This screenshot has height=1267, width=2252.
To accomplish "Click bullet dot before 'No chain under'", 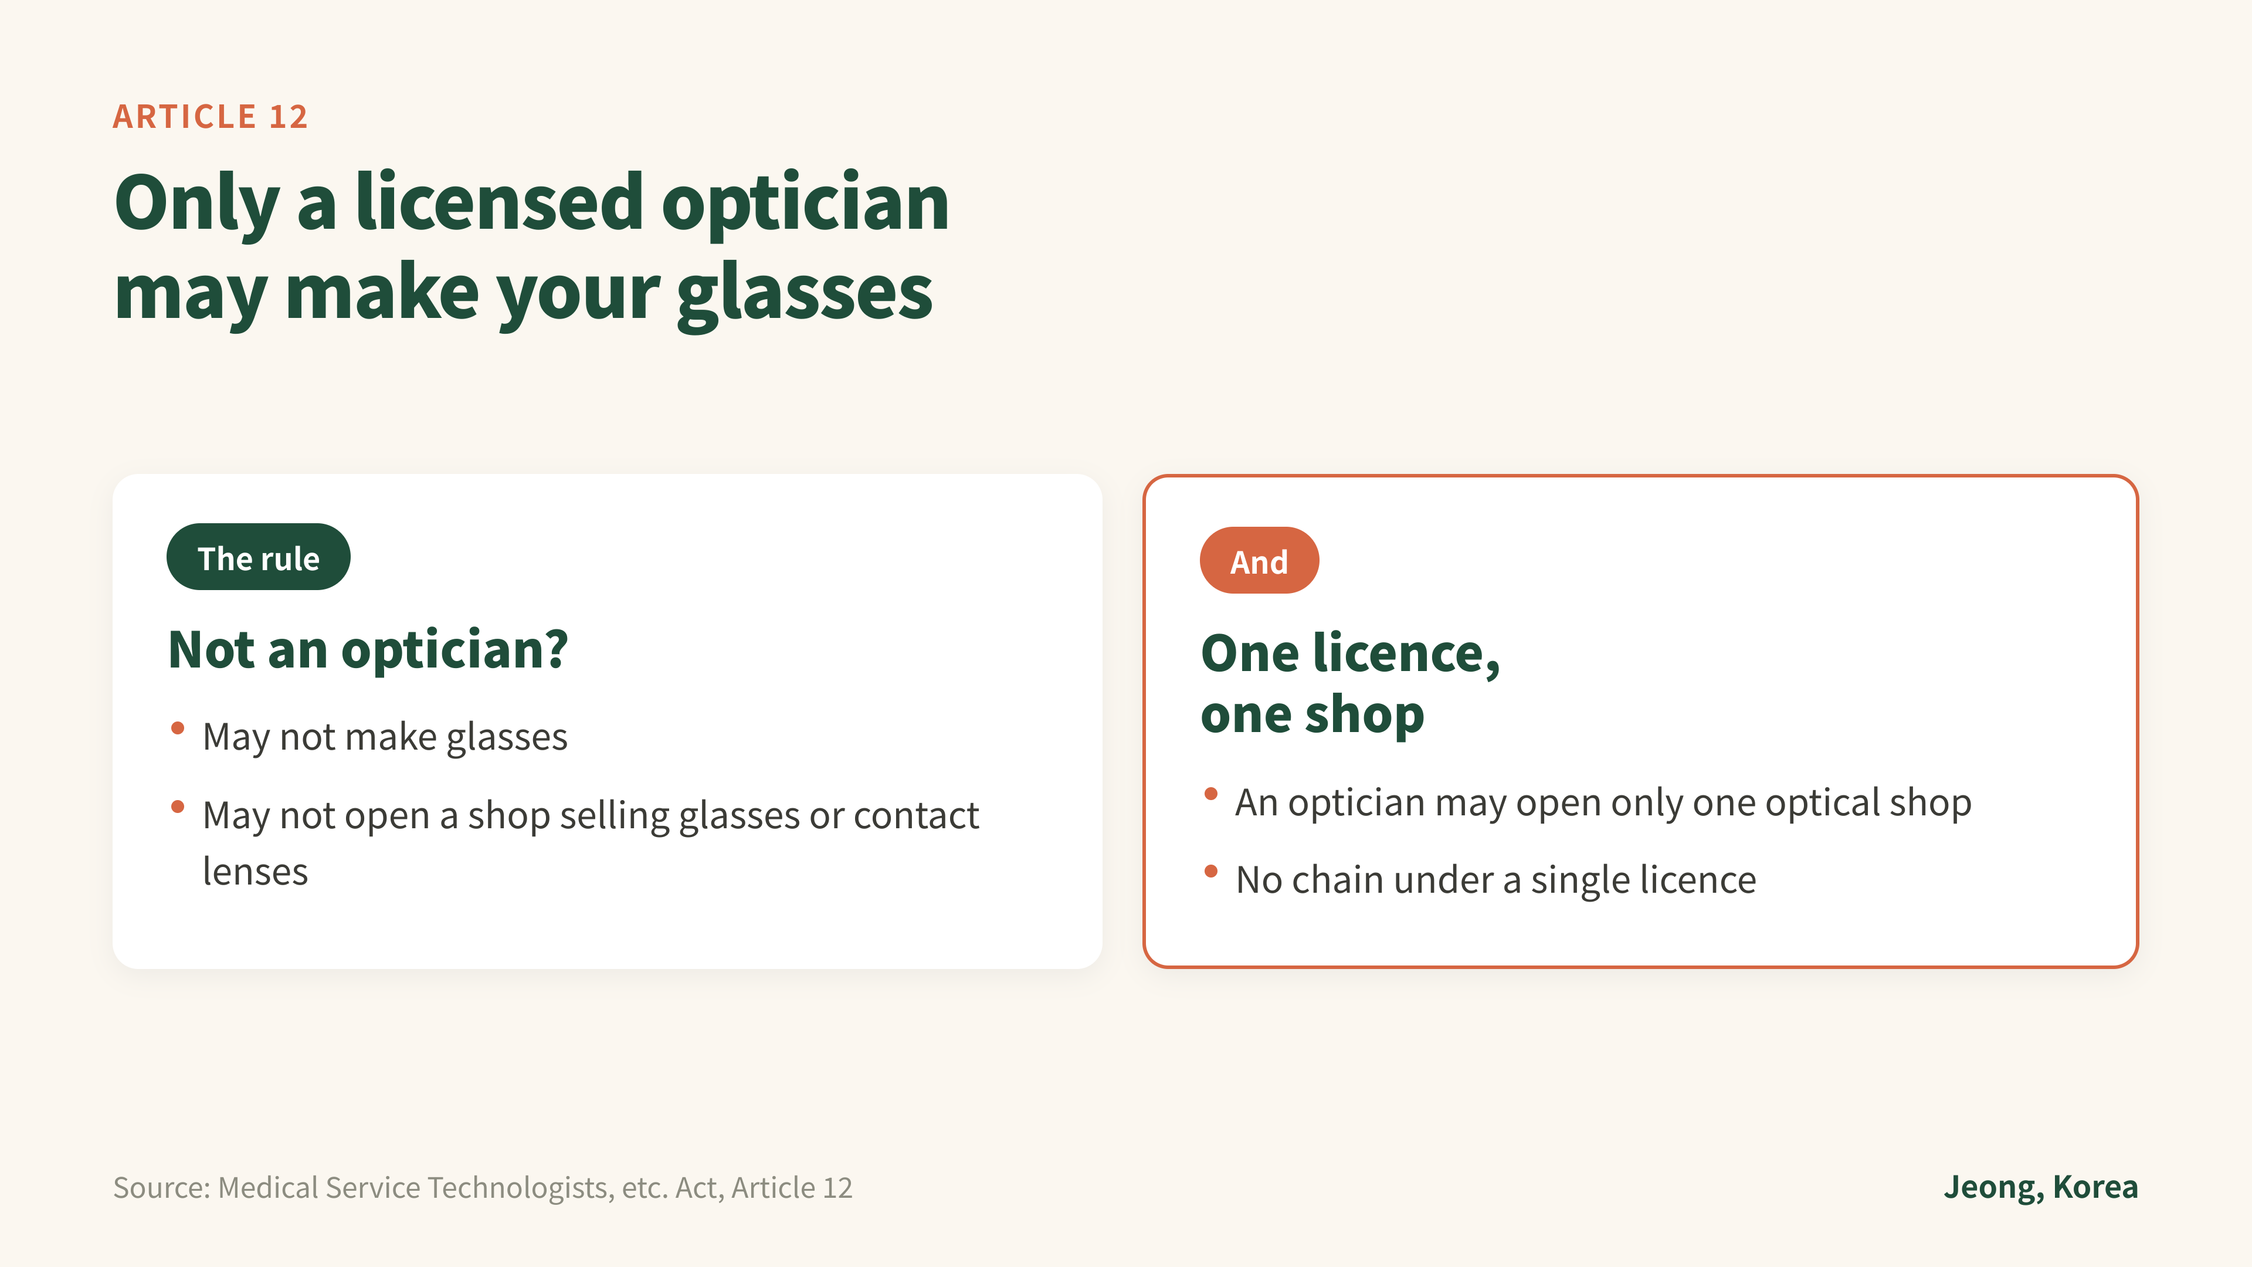I will [x=1211, y=871].
